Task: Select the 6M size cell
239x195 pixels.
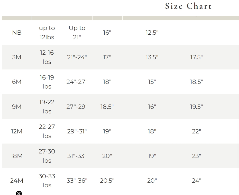Action: (17, 82)
